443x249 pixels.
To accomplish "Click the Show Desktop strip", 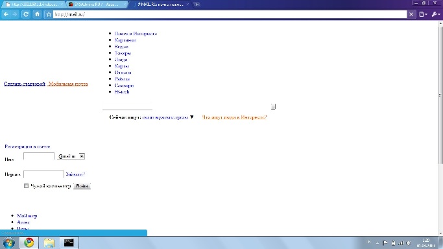I will [x=440, y=243].
